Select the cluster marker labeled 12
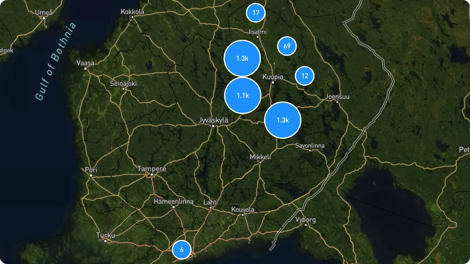This screenshot has height=264, width=470. pos(305,76)
